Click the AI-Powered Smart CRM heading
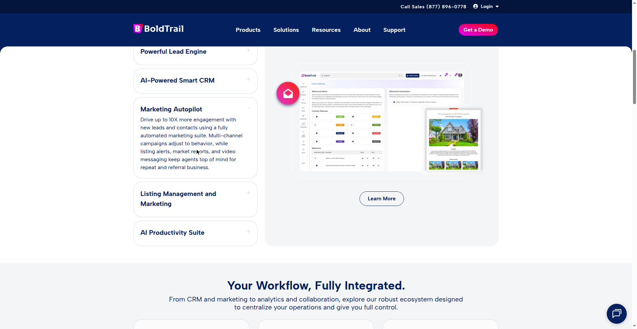This screenshot has width=637, height=329. coord(177,80)
